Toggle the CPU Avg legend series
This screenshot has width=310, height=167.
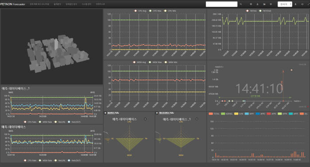point(140,11)
